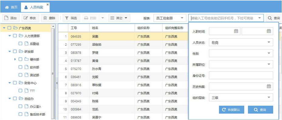
Task: Click the 添加 add button
Action: (11, 18)
